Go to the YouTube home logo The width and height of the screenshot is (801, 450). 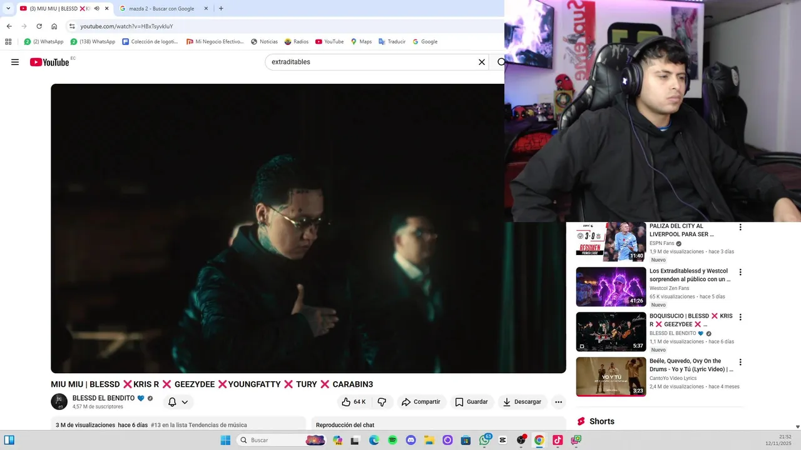pos(49,62)
